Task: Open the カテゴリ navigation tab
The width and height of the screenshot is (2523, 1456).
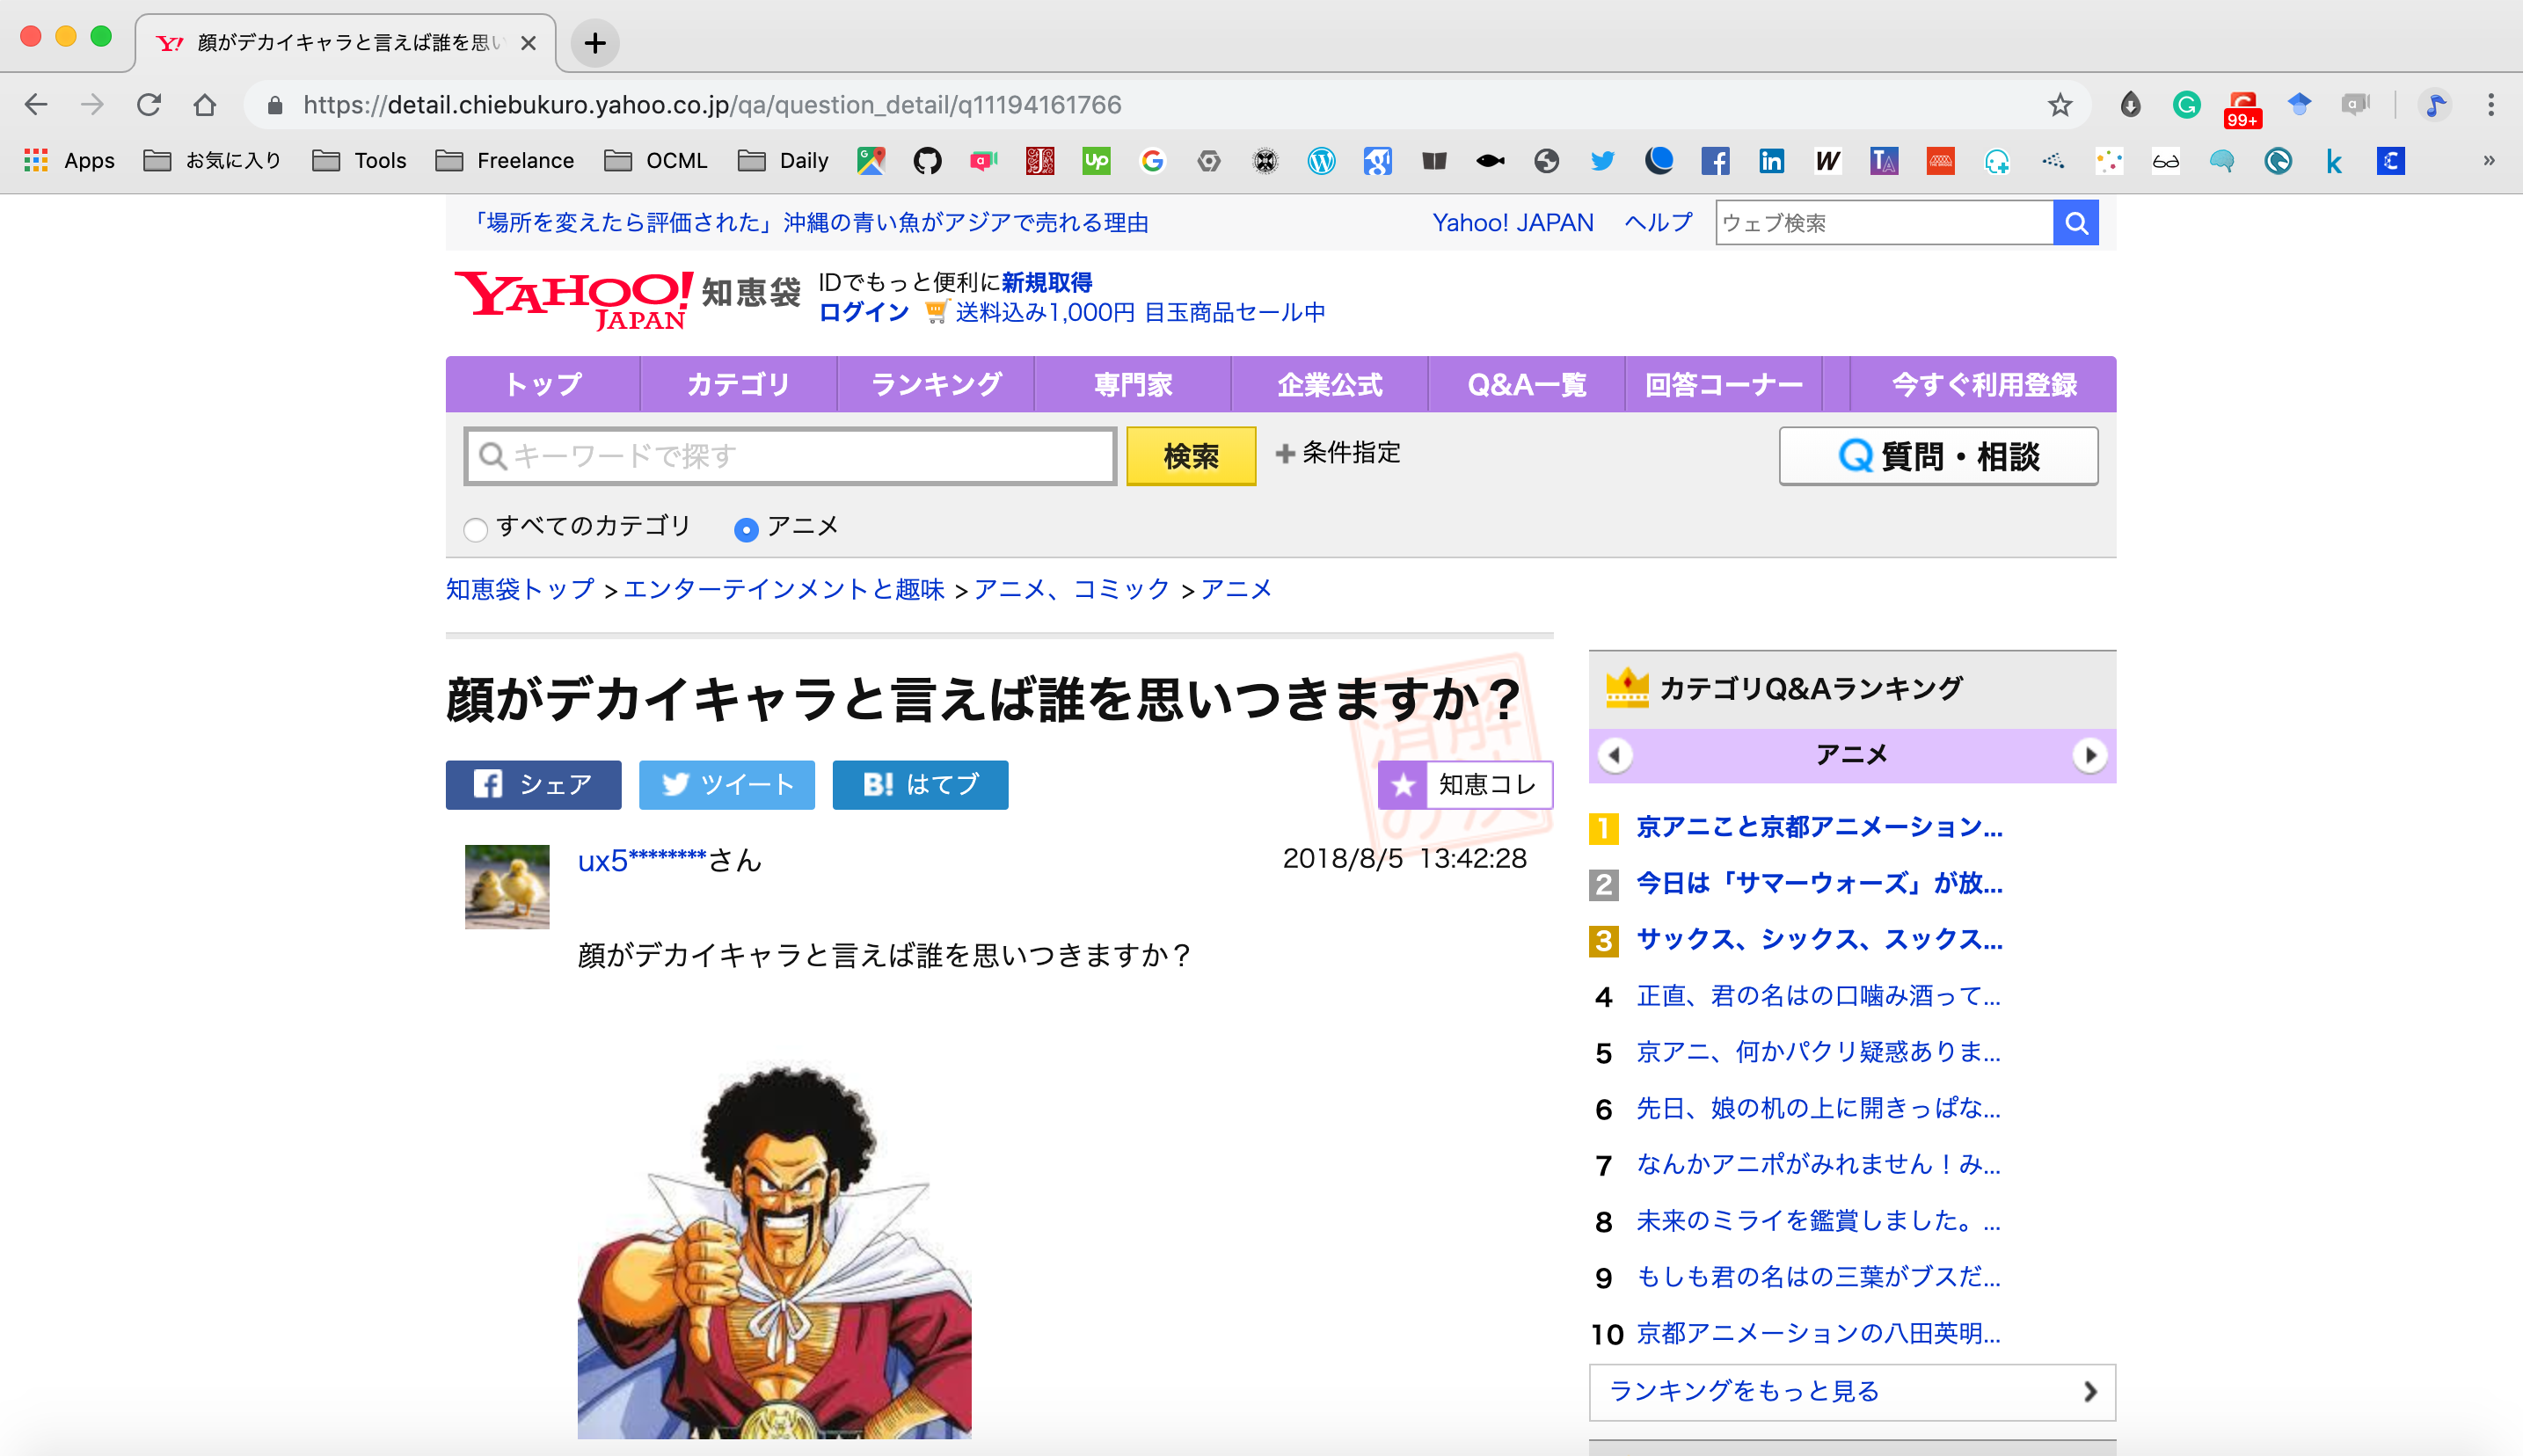Action: (x=738, y=384)
